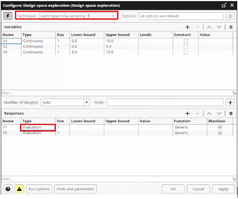Select the X2 upper bound cell
The image size is (238, 199).
coord(121,46)
